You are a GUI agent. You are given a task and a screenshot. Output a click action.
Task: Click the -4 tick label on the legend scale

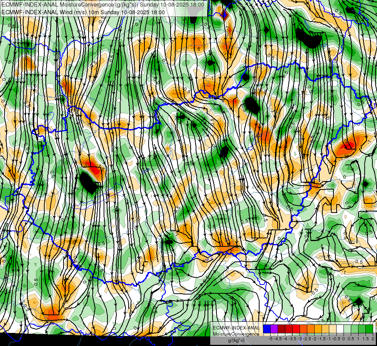285,339
